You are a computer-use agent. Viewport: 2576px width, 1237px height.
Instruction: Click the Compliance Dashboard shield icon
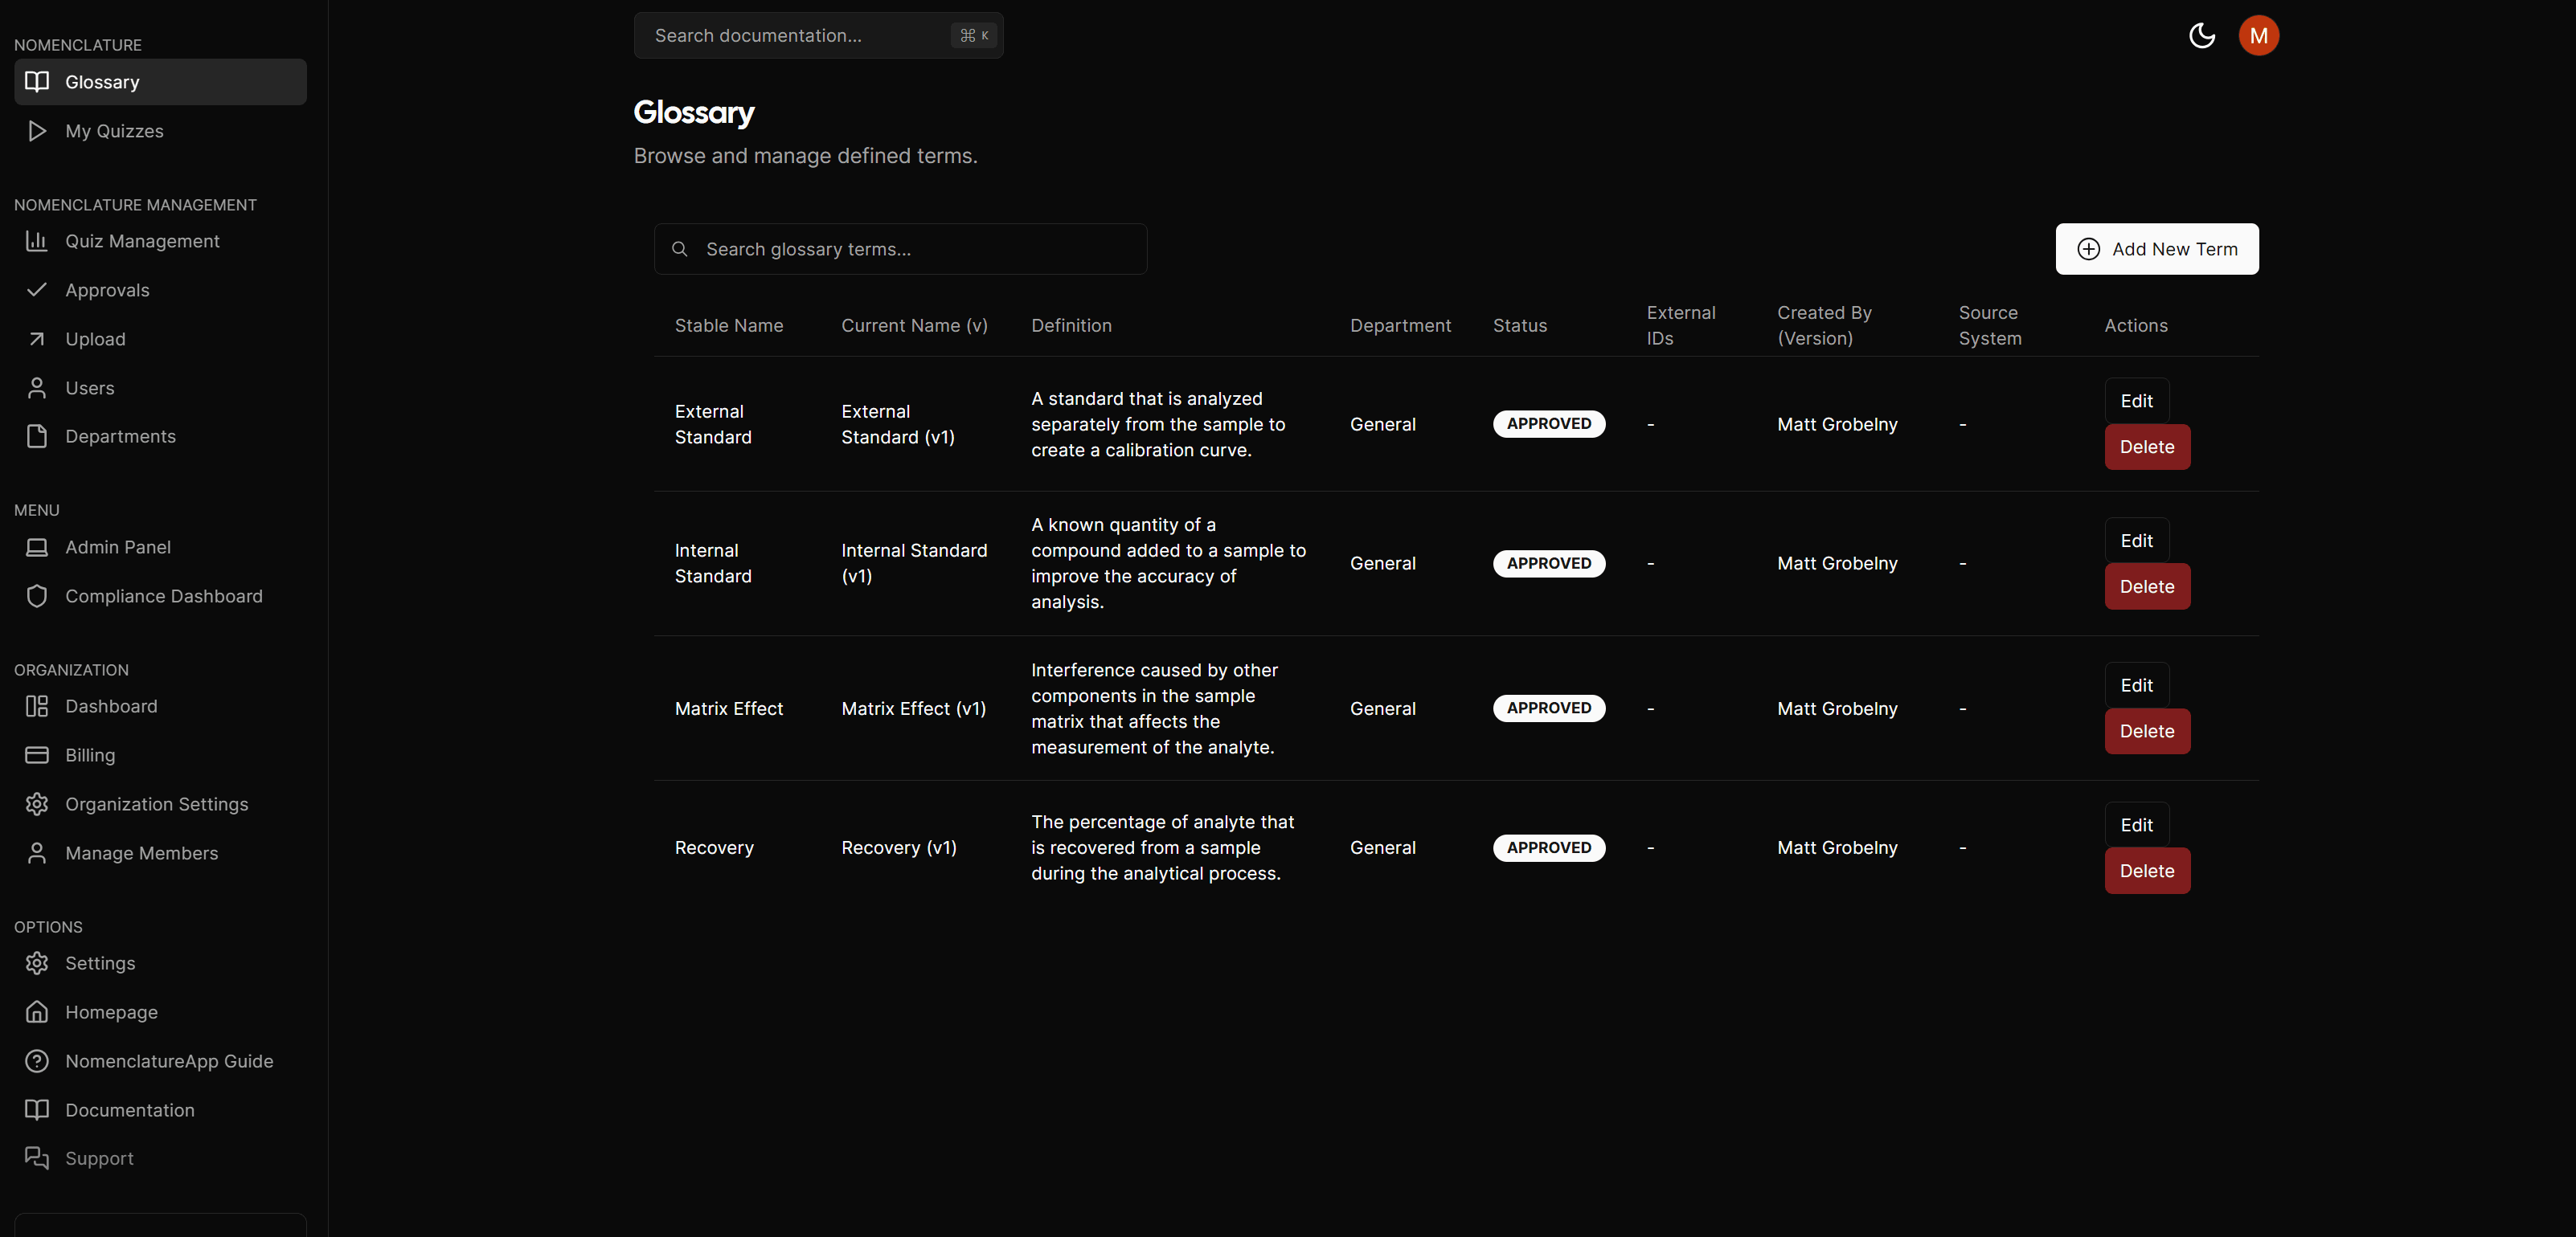coord(37,595)
